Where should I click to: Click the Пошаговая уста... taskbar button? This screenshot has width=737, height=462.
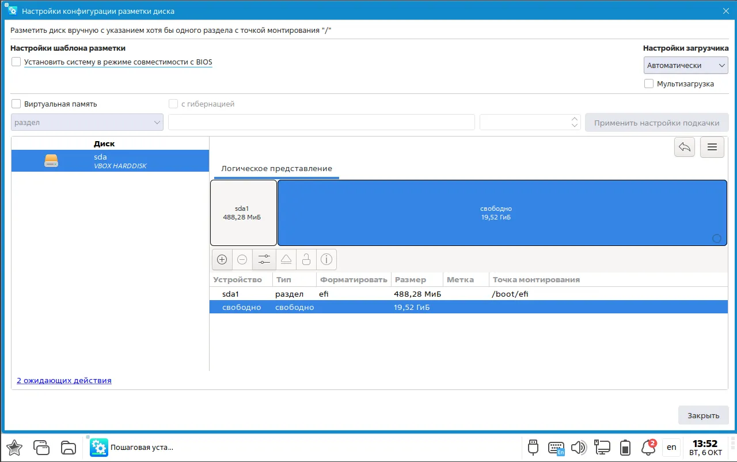coord(132,447)
